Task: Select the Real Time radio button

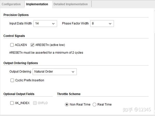Action: click(94, 105)
